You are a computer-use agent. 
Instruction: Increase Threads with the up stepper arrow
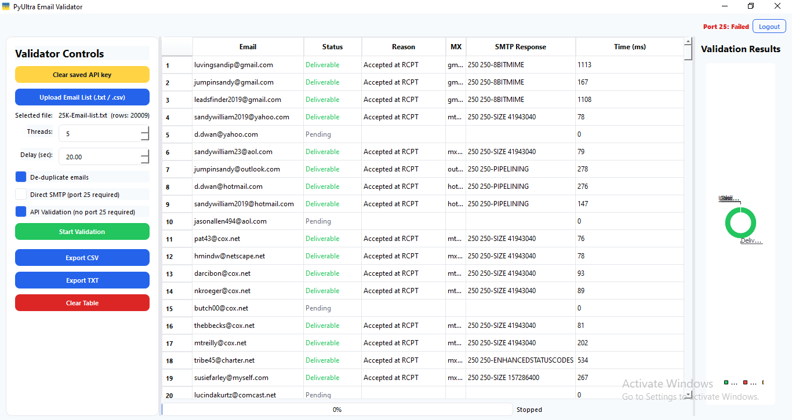pyautogui.click(x=145, y=130)
